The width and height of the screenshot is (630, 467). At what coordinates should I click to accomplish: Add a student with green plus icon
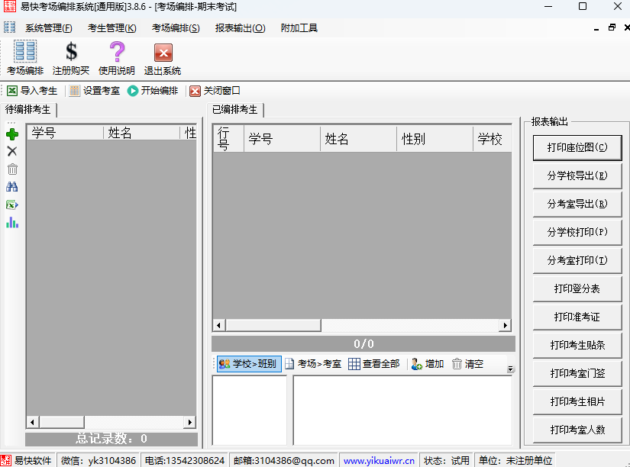12,134
